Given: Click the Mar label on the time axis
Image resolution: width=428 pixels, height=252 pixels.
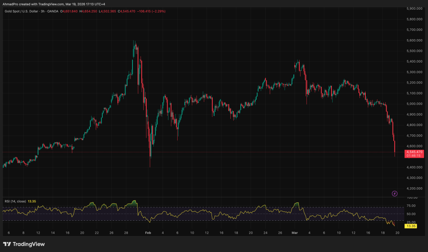Looking at the screenshot, I should pyautogui.click(x=295, y=232).
